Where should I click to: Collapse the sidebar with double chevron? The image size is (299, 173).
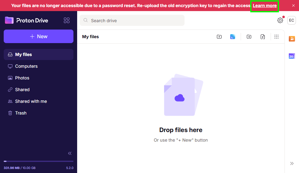click(x=70, y=153)
